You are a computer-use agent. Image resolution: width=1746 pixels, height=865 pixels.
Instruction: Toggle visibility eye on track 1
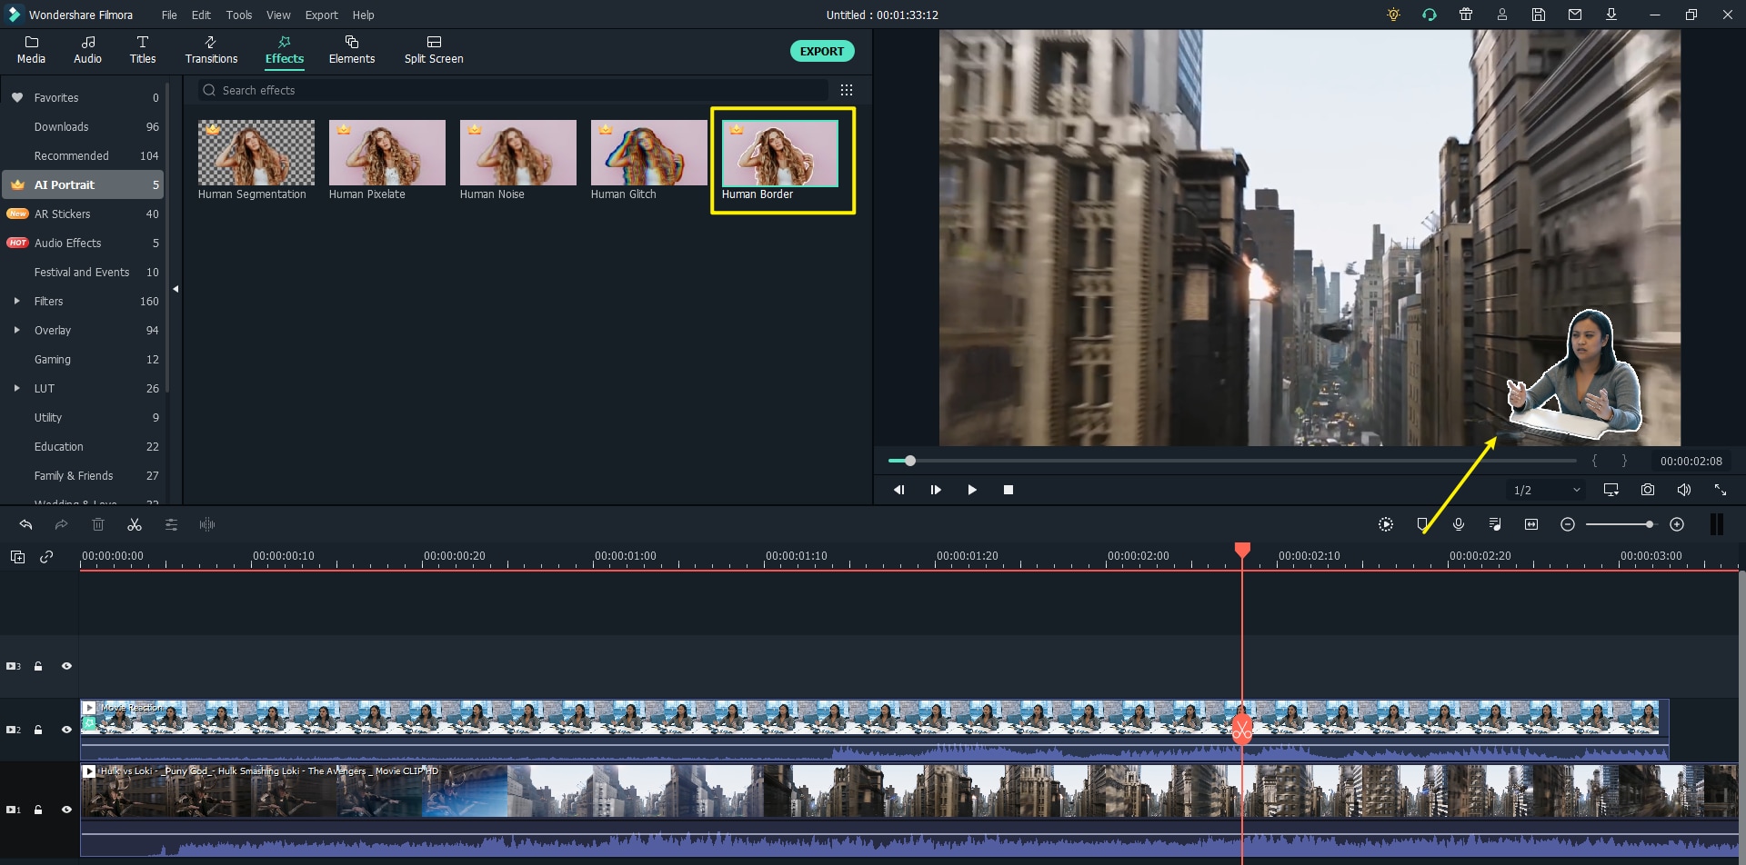[x=66, y=810]
